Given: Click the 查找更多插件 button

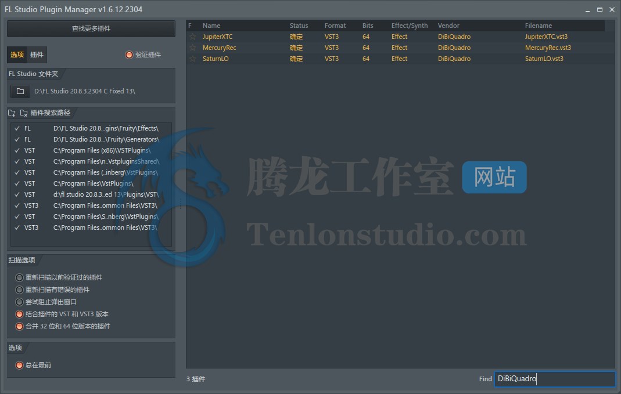Looking at the screenshot, I should click(91, 29).
